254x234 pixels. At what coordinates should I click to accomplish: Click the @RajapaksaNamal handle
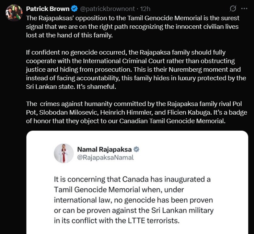pyautogui.click(x=105, y=157)
